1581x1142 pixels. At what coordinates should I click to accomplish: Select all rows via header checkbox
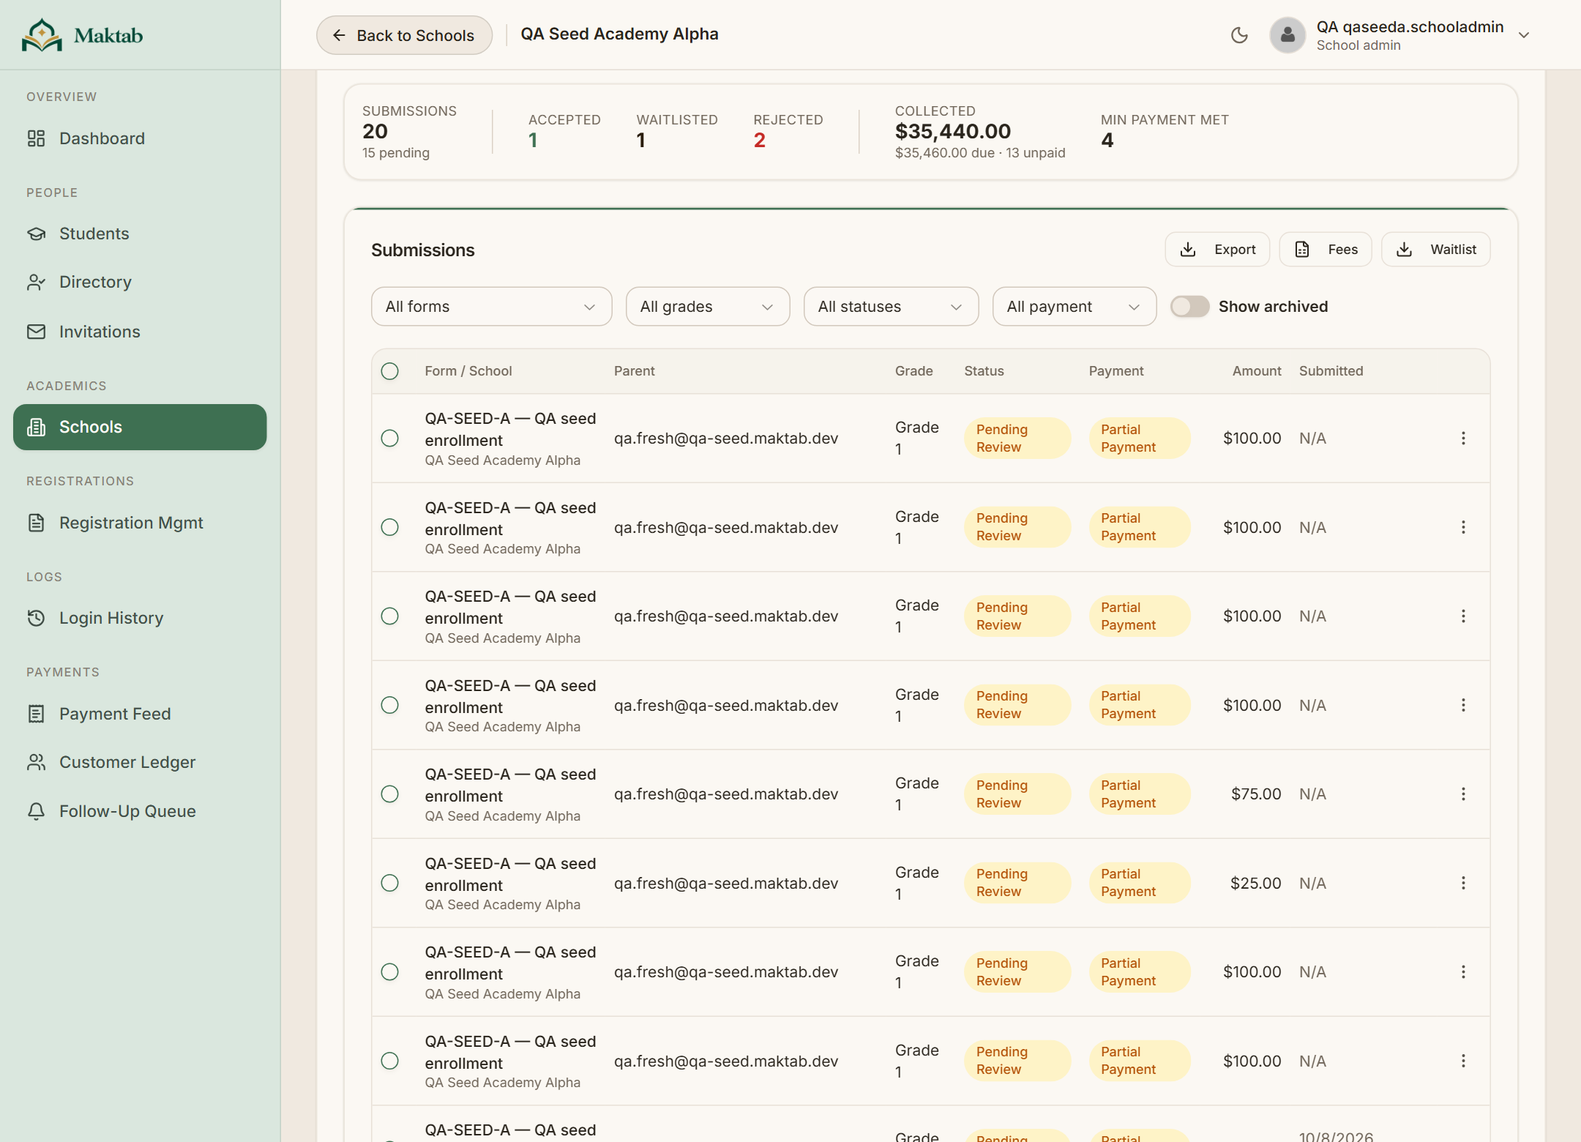pos(389,371)
